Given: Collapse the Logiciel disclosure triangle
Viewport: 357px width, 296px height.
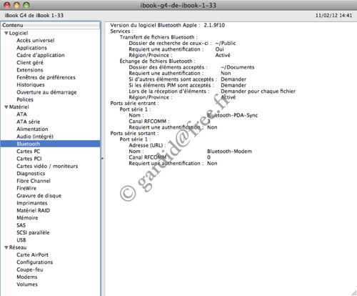Looking at the screenshot, I should (x=6, y=33).
